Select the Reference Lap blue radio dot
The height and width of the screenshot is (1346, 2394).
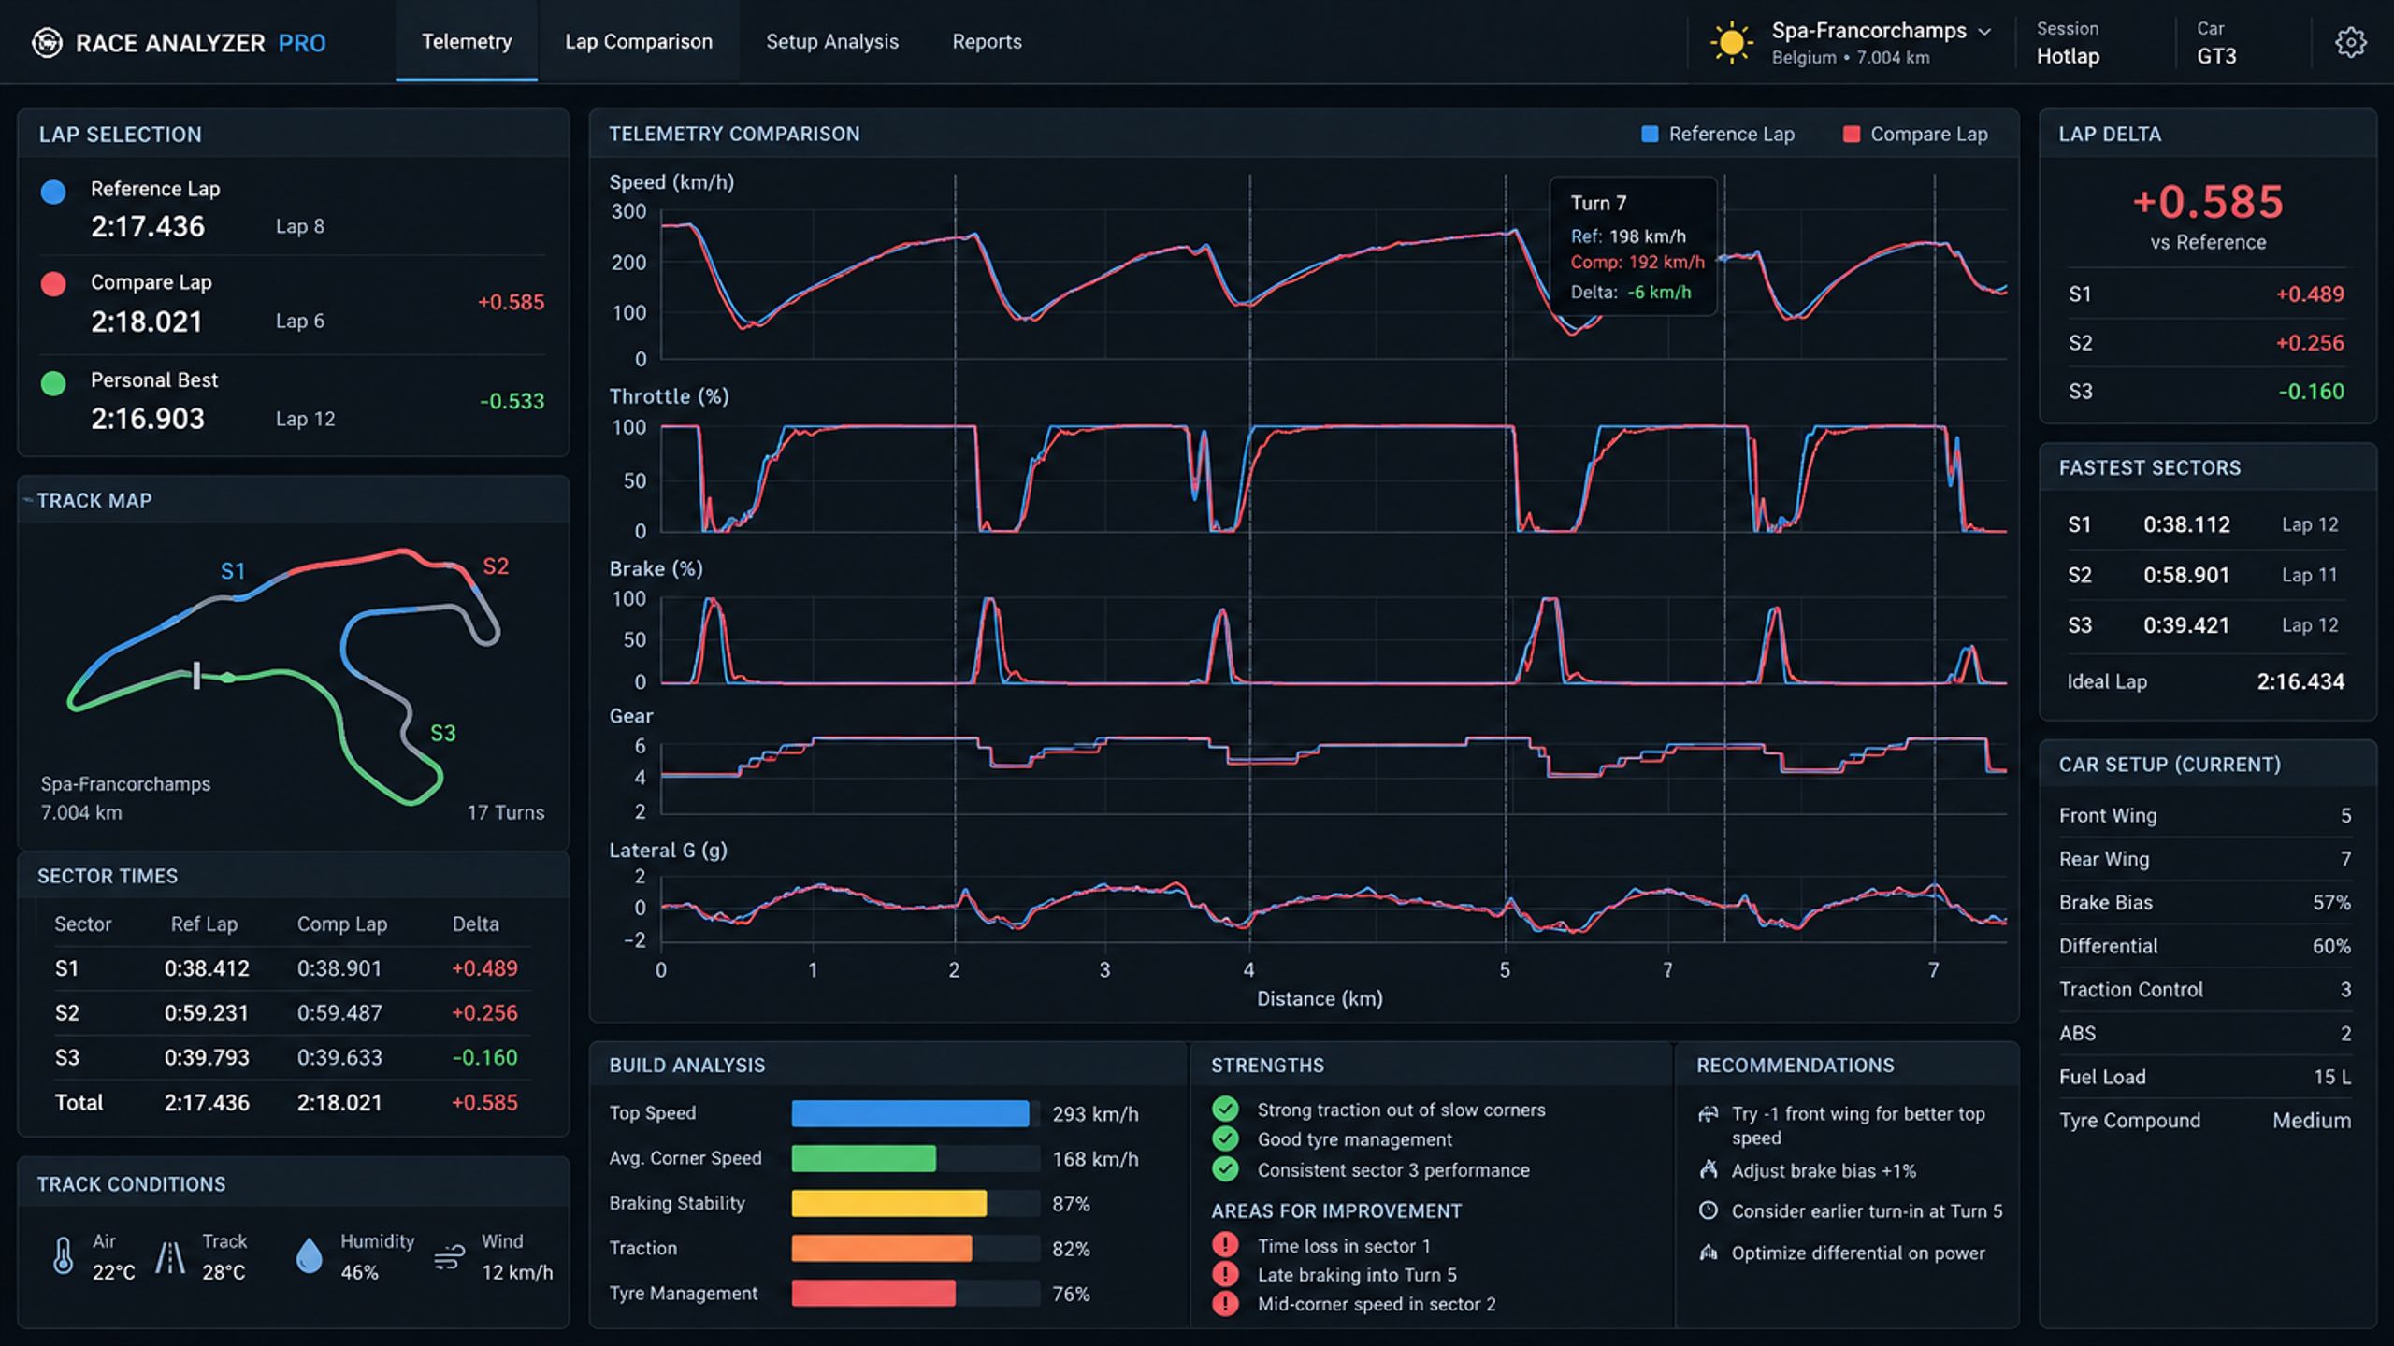click(x=53, y=192)
